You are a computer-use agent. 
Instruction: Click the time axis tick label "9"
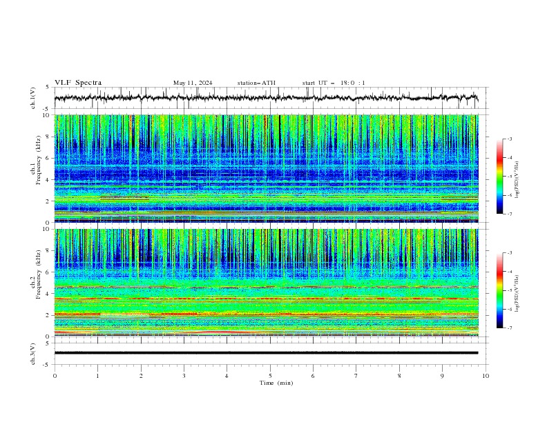[x=442, y=376]
